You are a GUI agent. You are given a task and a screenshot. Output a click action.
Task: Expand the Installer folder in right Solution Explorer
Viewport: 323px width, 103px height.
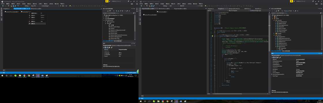click(274, 33)
